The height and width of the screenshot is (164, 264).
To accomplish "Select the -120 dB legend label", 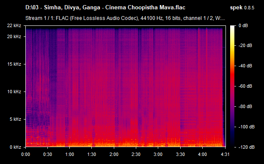I will (247, 147).
